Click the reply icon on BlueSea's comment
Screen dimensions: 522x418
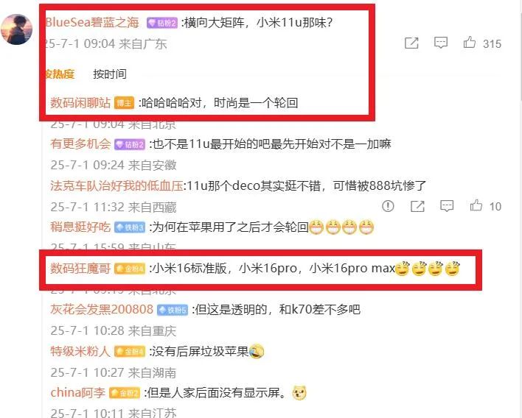point(441,43)
